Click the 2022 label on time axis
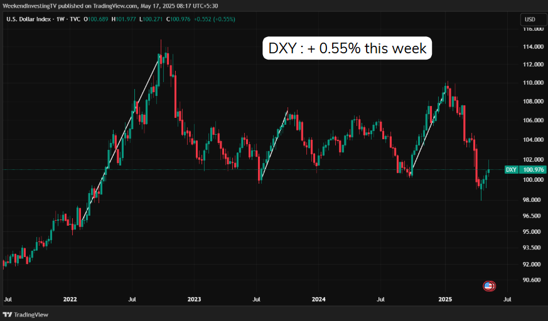 pos(70,299)
